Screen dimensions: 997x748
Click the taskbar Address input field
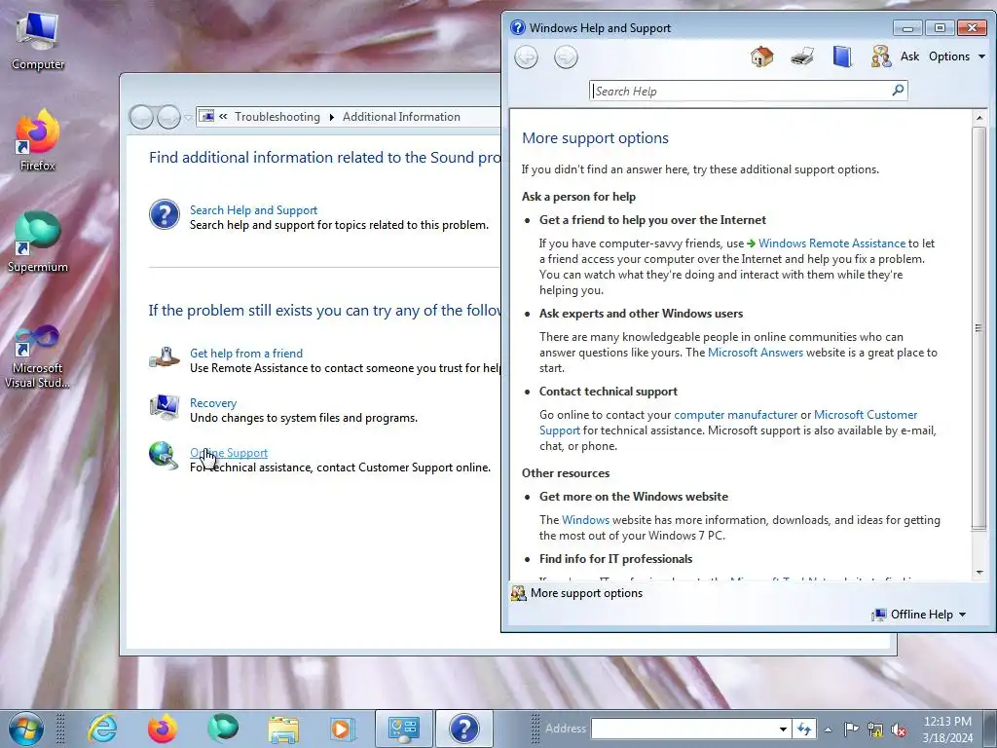point(684,729)
